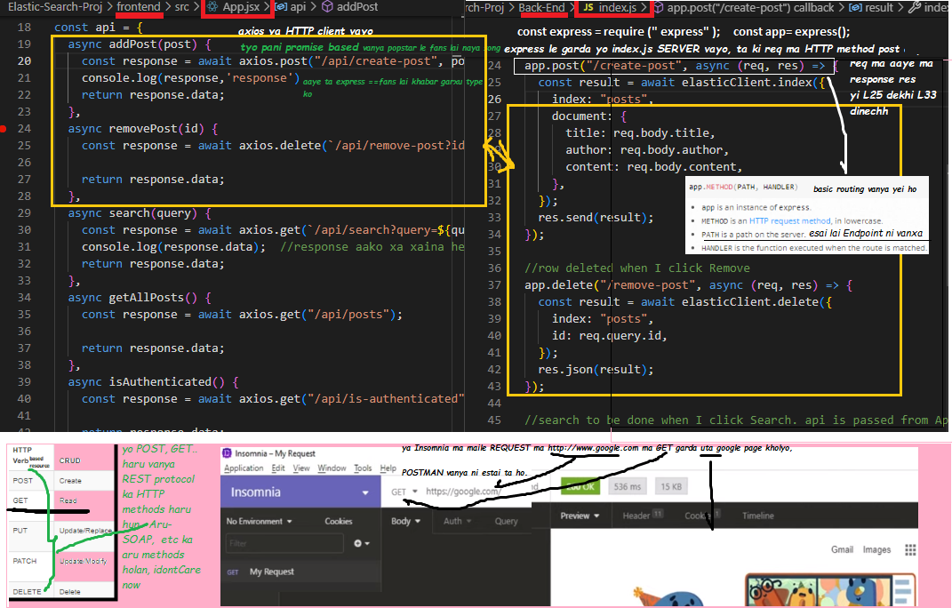Click the src breadcrumb

click(182, 7)
